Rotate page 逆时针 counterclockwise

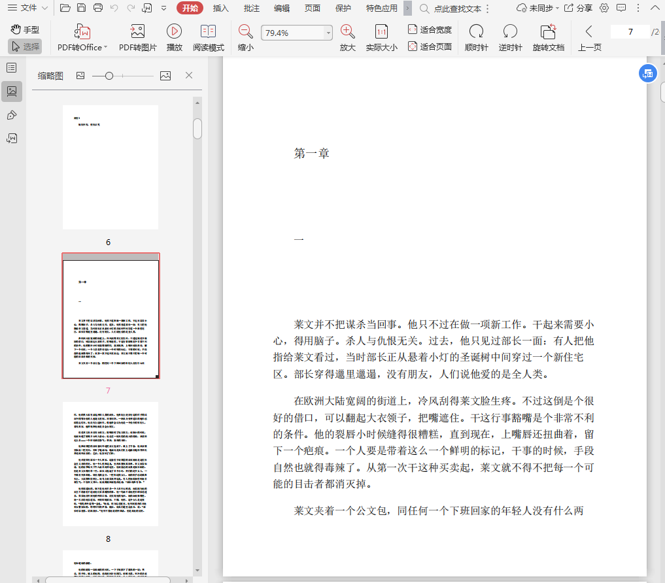pos(510,38)
